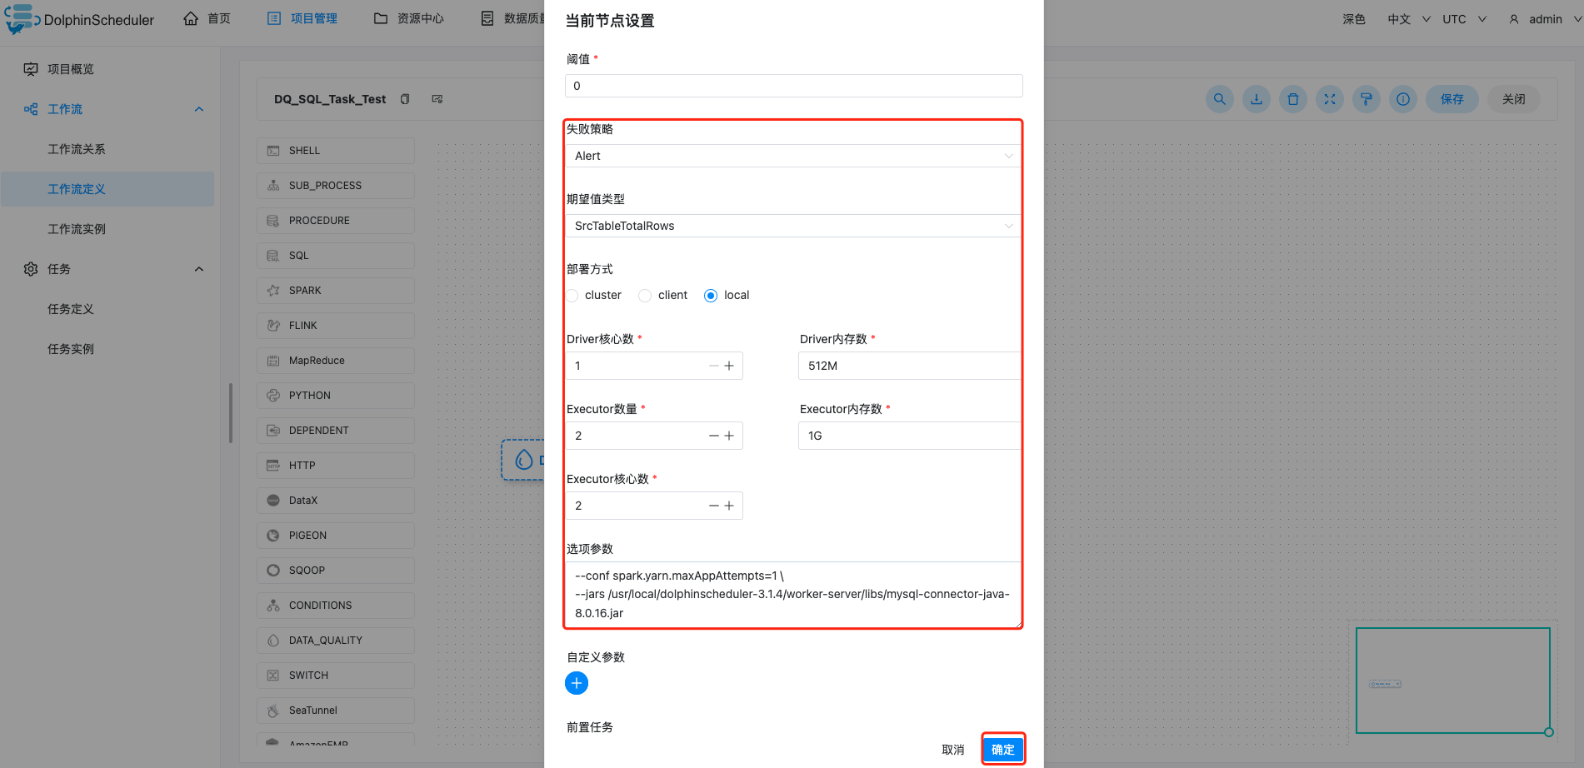Click the 取消 cancel button
1584x768 pixels.
tap(953, 750)
